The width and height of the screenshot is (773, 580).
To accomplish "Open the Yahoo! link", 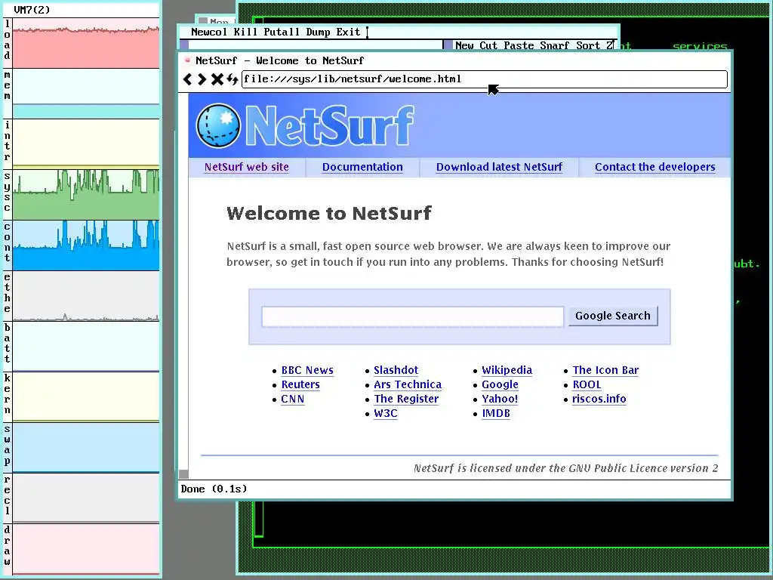I will [500, 399].
